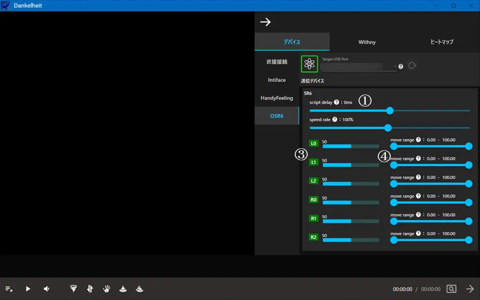Click the L1 move range help icon
The width and height of the screenshot is (480, 300).
419,158
